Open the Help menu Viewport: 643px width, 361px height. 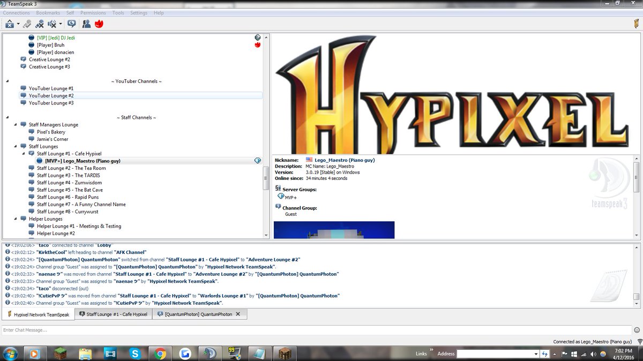159,13
